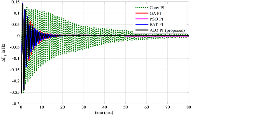The image size is (258, 115).
Task: Click the x-axis title below the plot
Action: click(105, 113)
